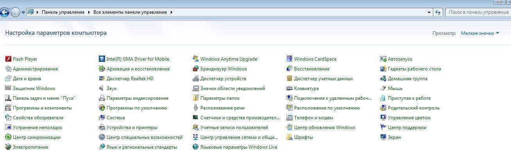The height and width of the screenshot is (160, 511).
Task: Select Все элементы панели управления breadcrumb
Action: pos(130,12)
